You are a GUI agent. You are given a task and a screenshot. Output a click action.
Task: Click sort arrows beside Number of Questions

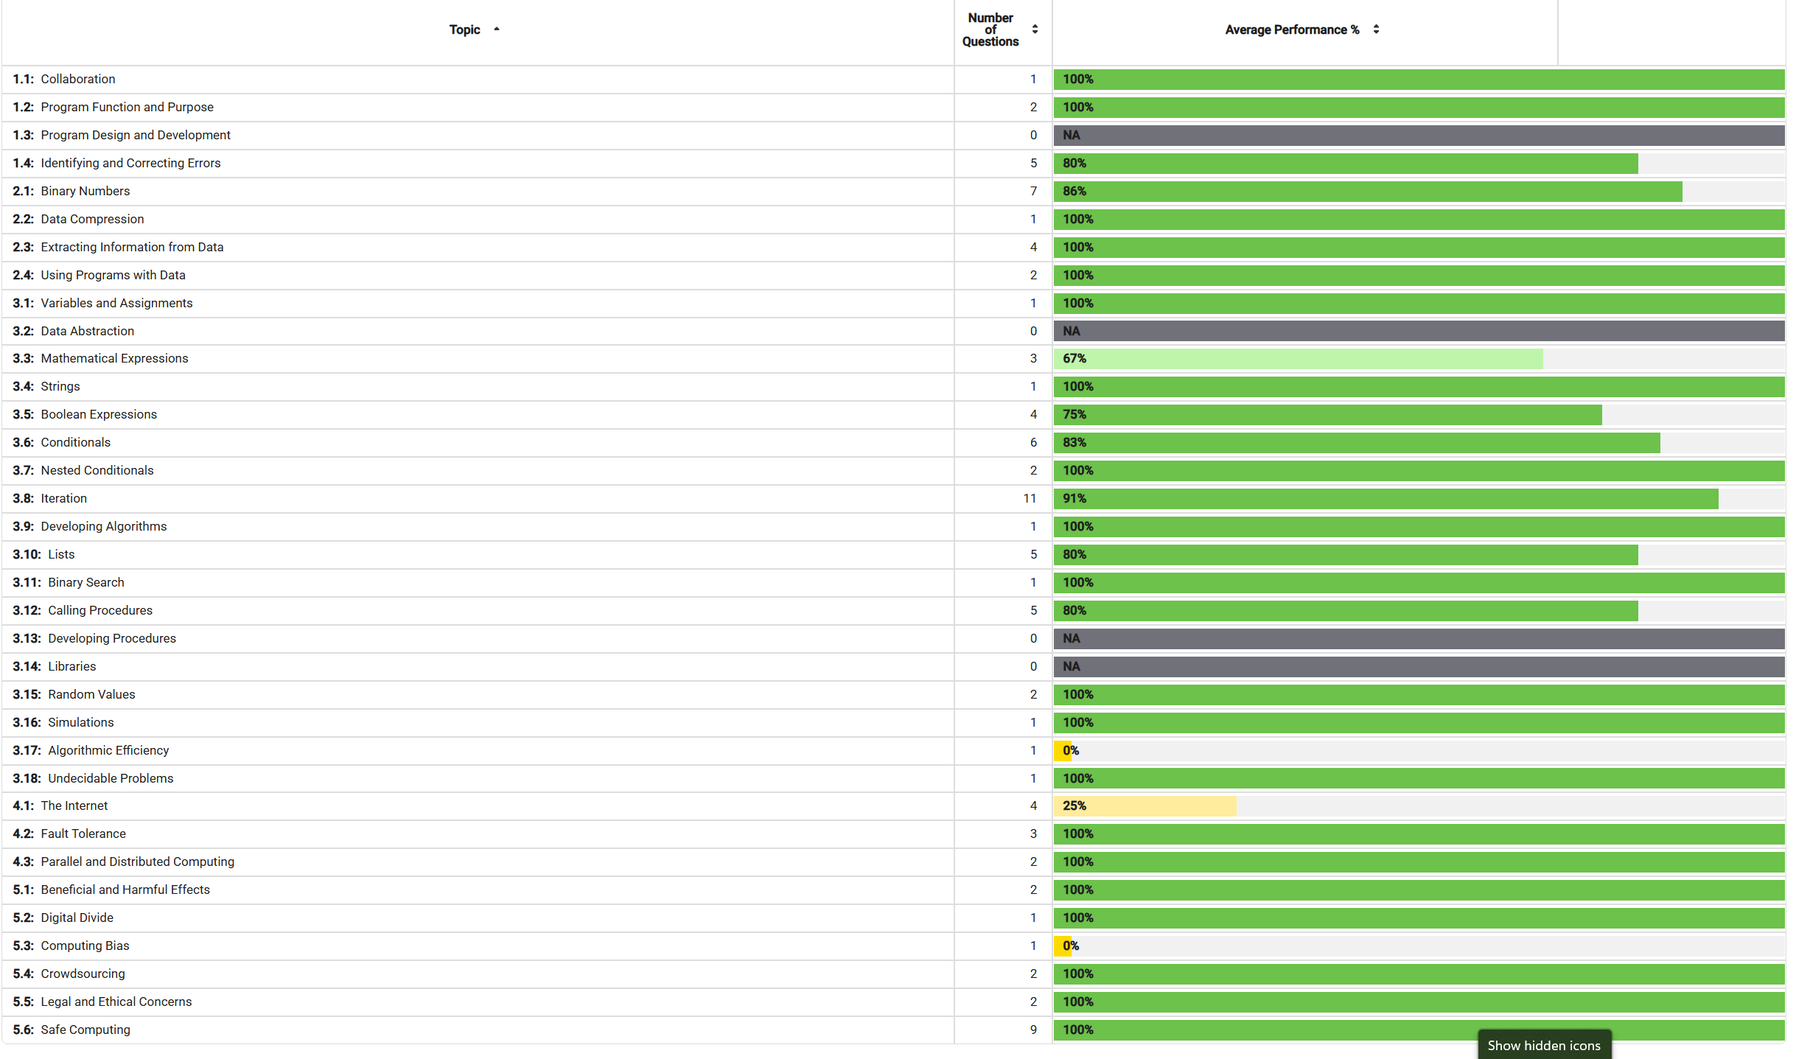point(1035,29)
